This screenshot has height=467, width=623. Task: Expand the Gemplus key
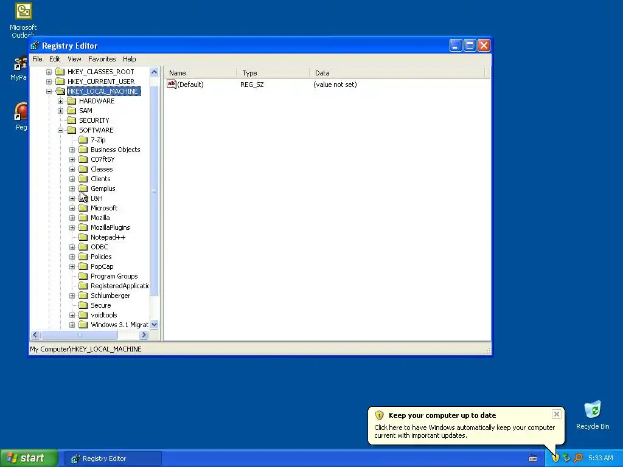tap(72, 189)
